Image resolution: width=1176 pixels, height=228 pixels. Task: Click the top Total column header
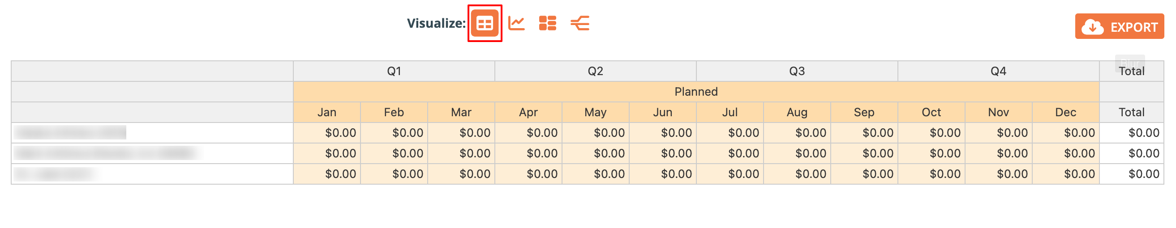pyautogui.click(x=1131, y=71)
